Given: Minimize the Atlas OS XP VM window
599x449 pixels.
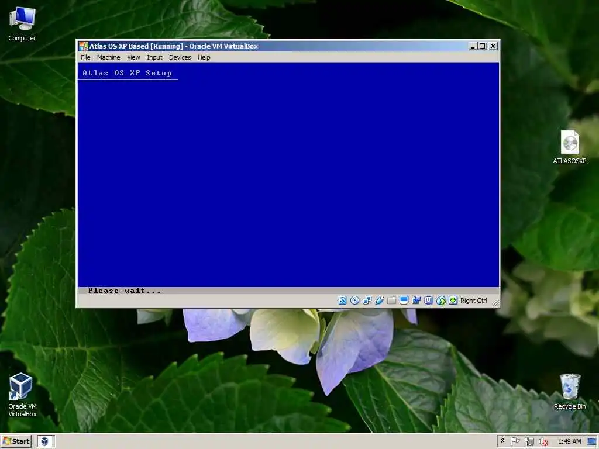Looking at the screenshot, I should (x=473, y=46).
